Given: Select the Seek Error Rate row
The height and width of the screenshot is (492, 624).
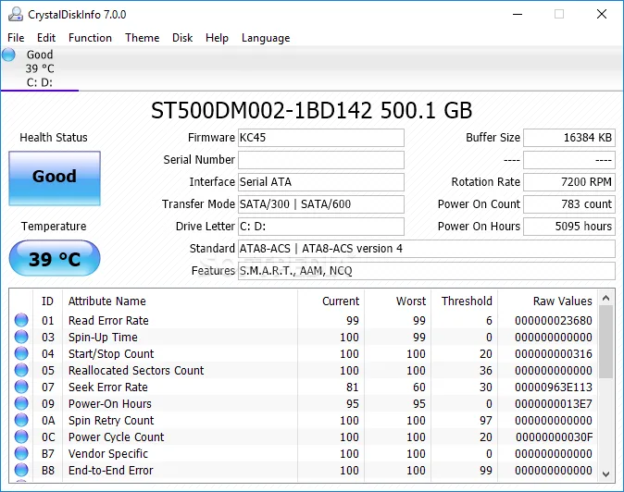Looking at the screenshot, I should pyautogui.click(x=304, y=387).
